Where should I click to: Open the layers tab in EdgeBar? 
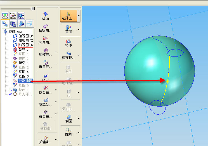(29, 24)
